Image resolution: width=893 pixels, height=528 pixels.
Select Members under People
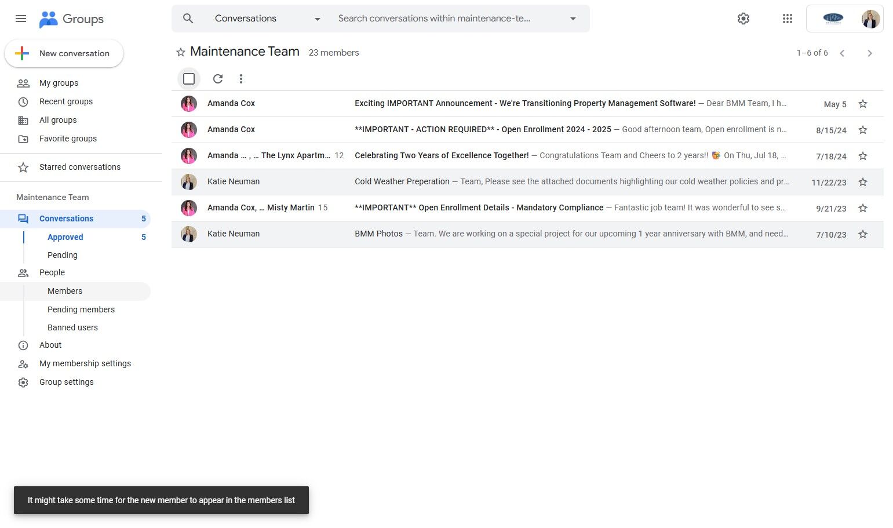click(65, 291)
